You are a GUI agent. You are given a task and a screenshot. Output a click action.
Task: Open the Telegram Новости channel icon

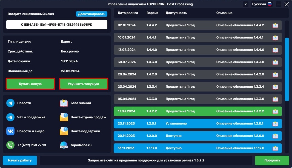(x=10, y=103)
